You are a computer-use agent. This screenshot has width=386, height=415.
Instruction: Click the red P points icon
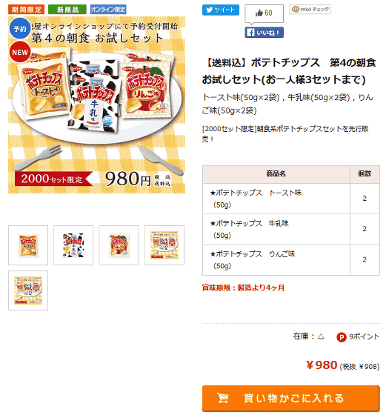(x=342, y=337)
